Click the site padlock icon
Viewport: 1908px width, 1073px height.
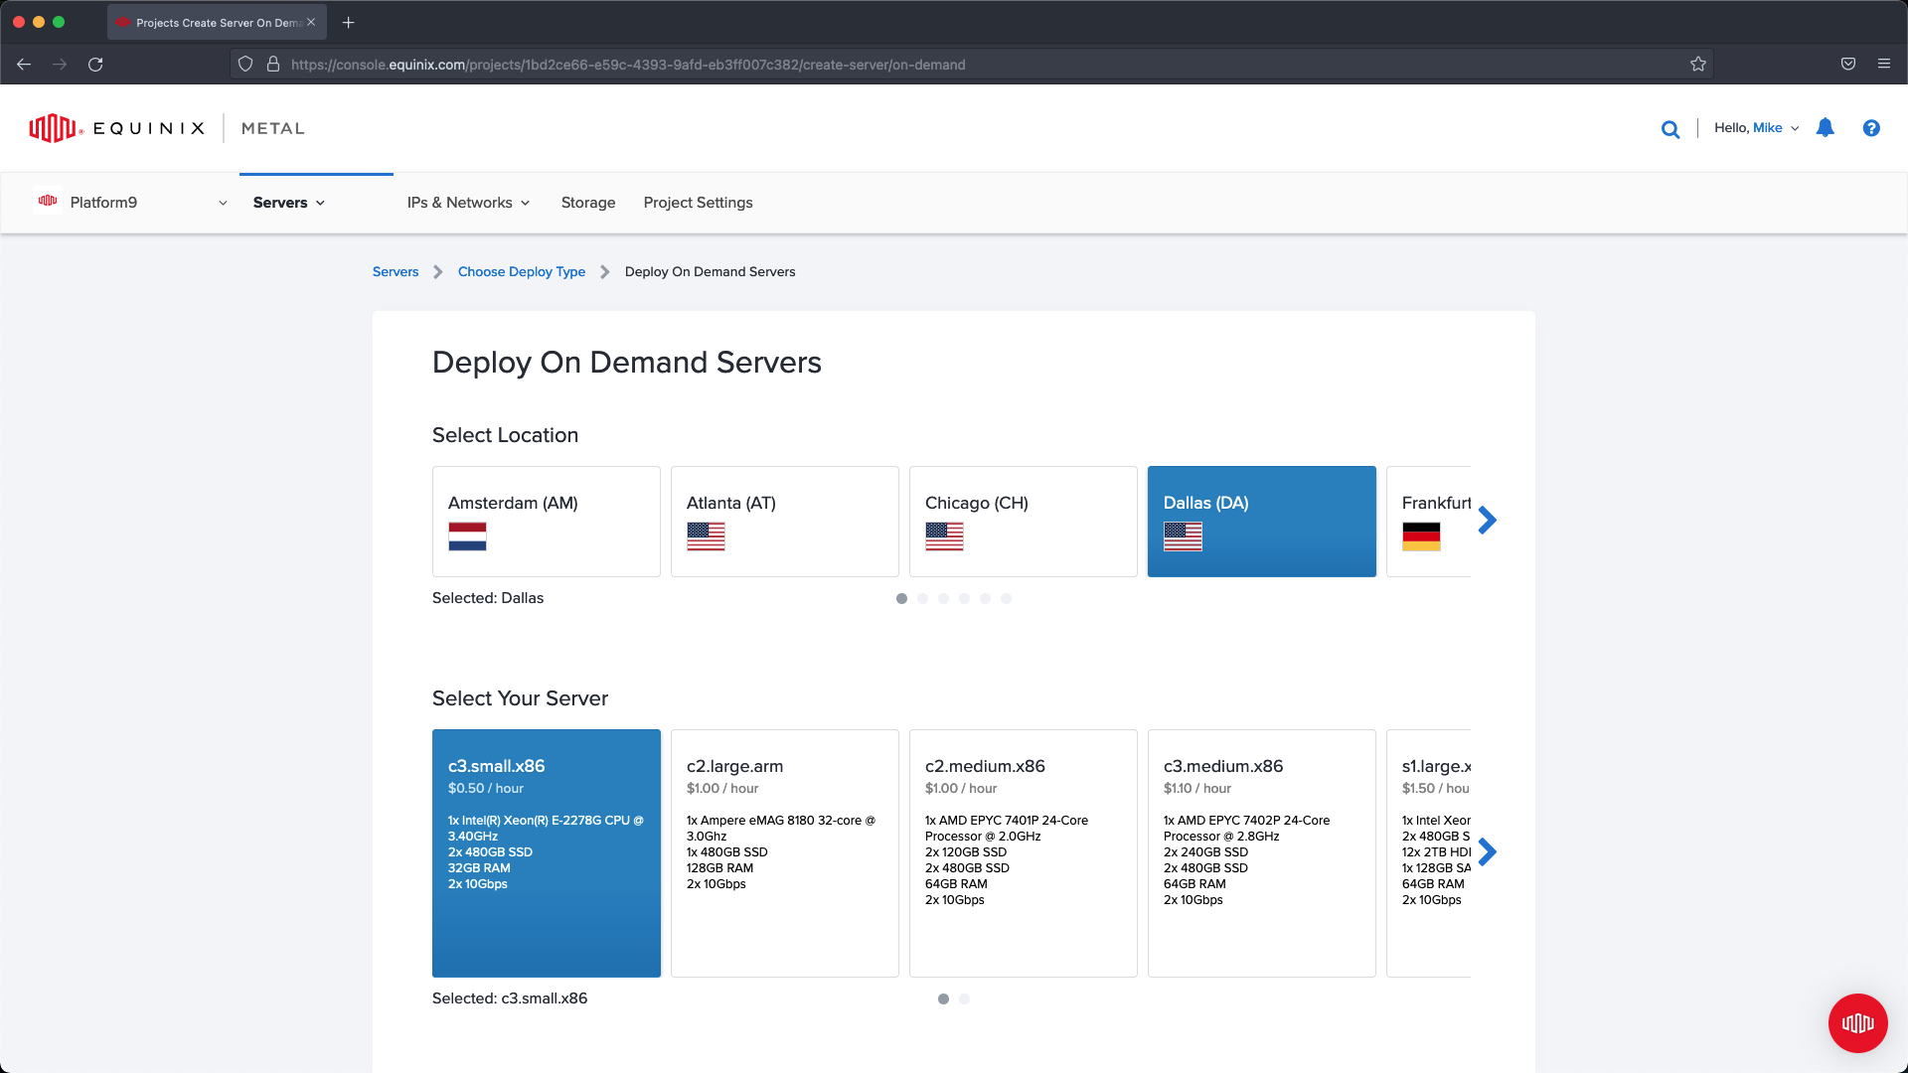point(273,65)
